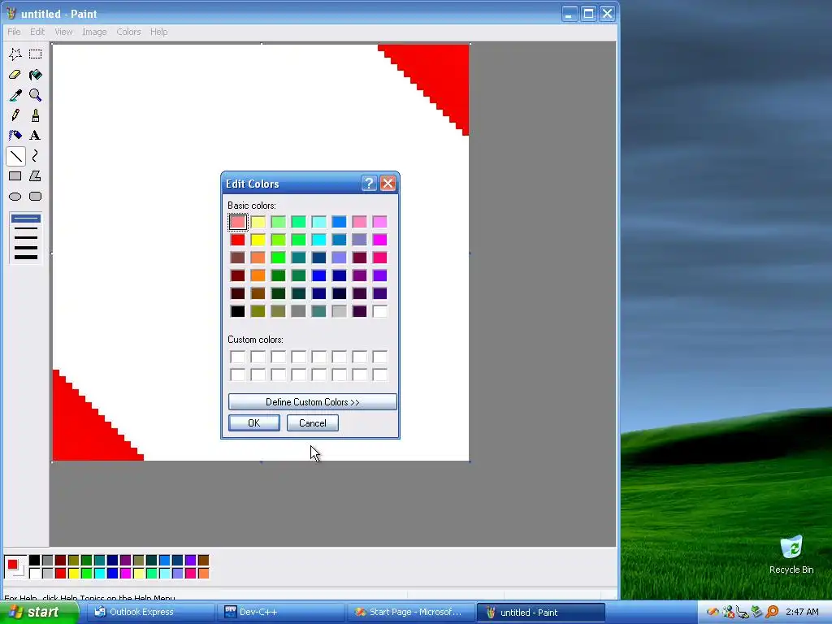Image resolution: width=832 pixels, height=624 pixels.
Task: Pick yellow from Paint's bottom color palette
Action: pyautogui.click(x=73, y=573)
